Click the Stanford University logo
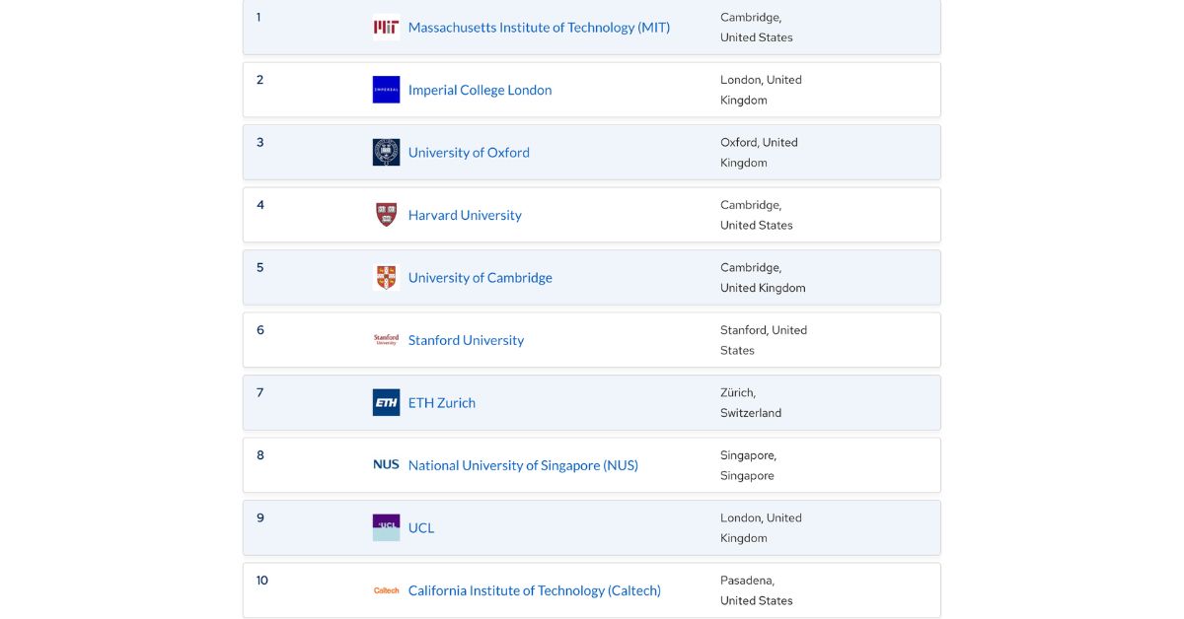This screenshot has height=619, width=1184. 386,340
